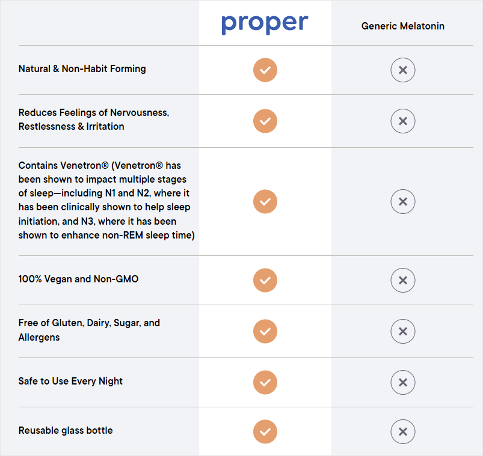Click orange checkmark for Free of Gluten row
This screenshot has width=483, height=456.
[x=265, y=331]
